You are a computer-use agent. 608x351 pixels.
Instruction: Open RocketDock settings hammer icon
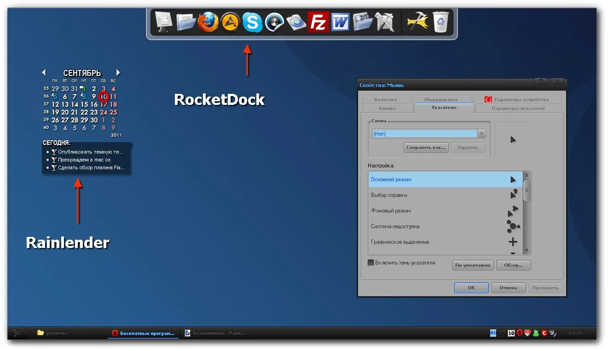tap(418, 22)
